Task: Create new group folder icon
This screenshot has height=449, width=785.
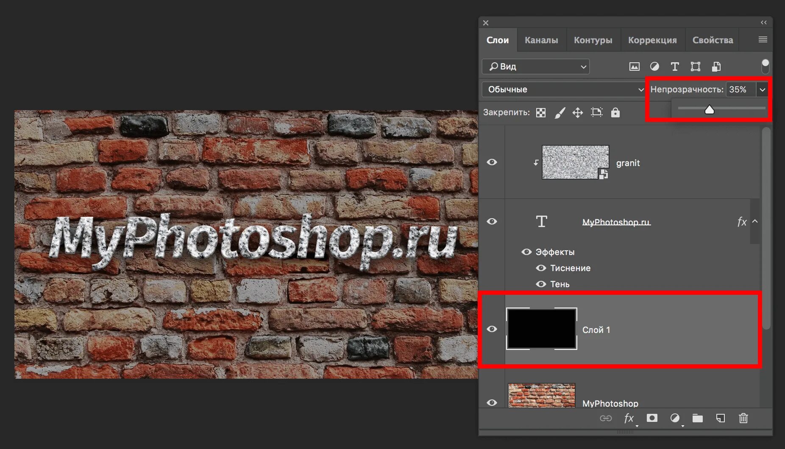Action: [697, 419]
